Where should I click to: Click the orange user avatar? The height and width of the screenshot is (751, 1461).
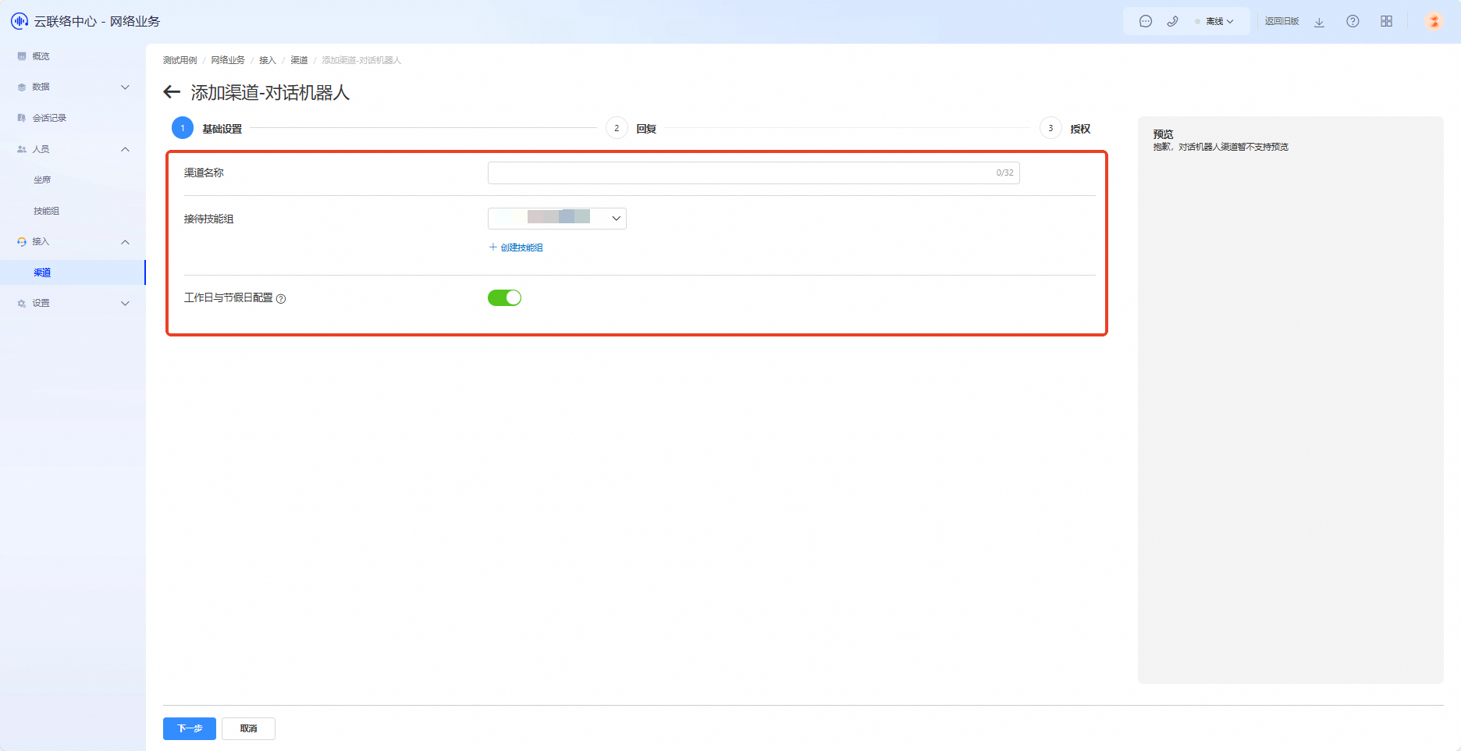pos(1434,21)
